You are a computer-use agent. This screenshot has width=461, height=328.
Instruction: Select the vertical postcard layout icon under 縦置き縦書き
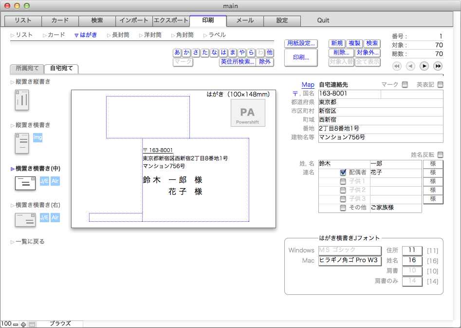[x=22, y=100]
